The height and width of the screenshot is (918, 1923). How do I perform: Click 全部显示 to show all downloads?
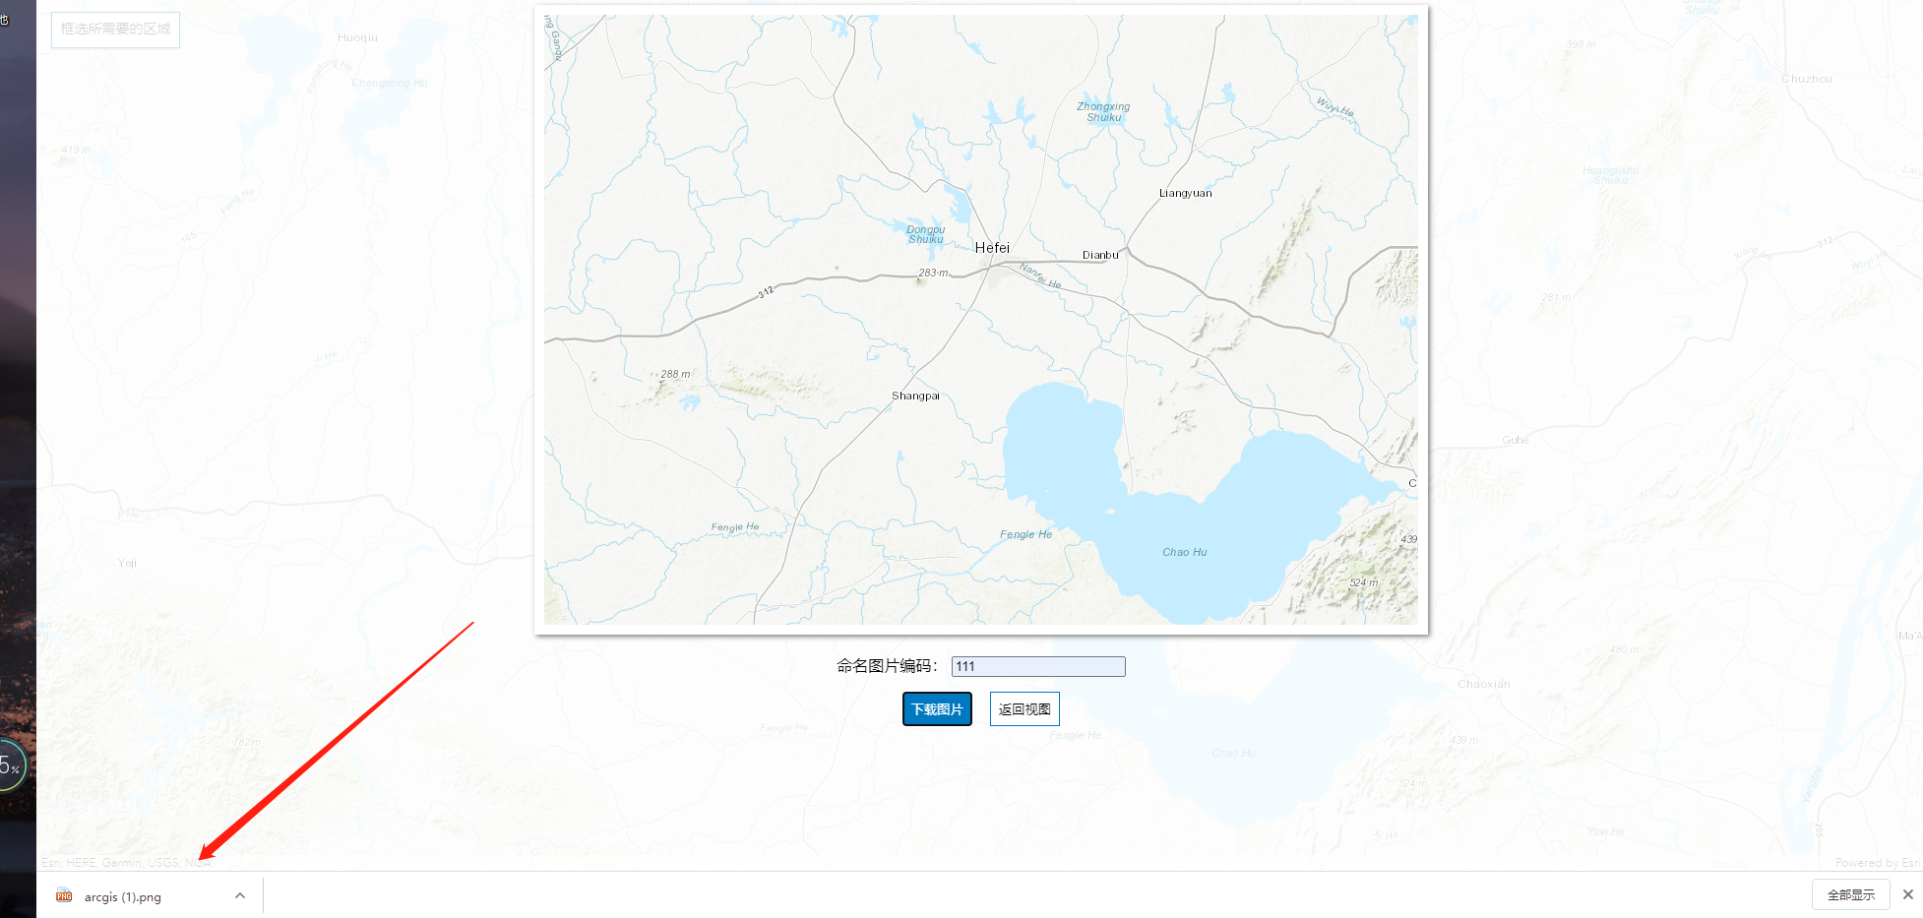pos(1849,894)
